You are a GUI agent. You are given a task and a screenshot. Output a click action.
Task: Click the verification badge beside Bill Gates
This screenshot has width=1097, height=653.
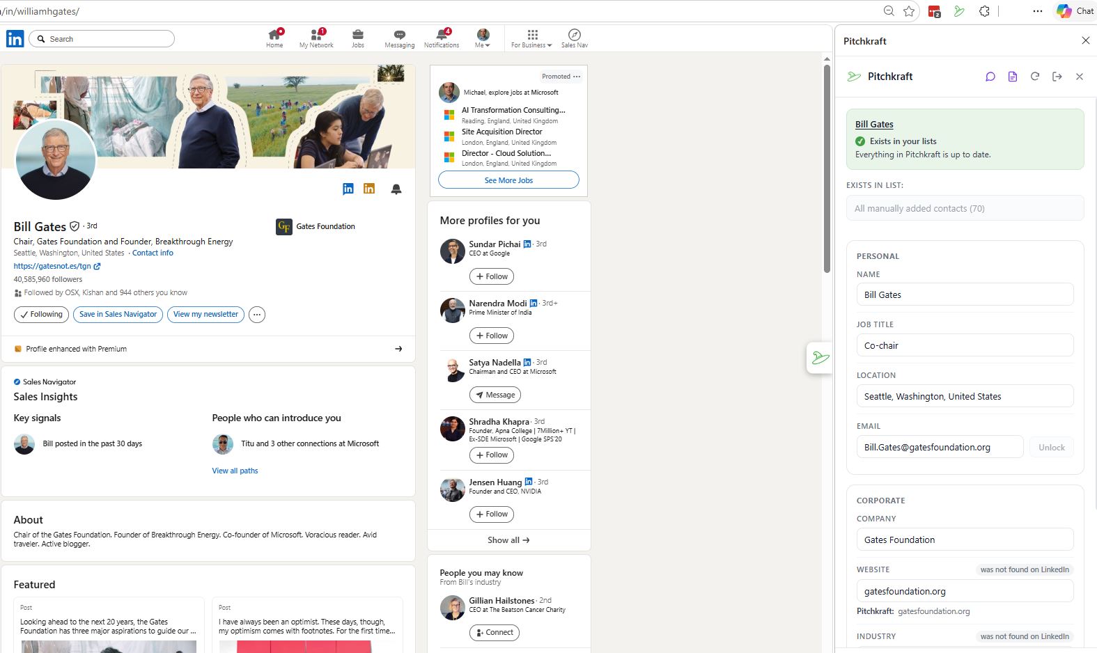coord(75,226)
